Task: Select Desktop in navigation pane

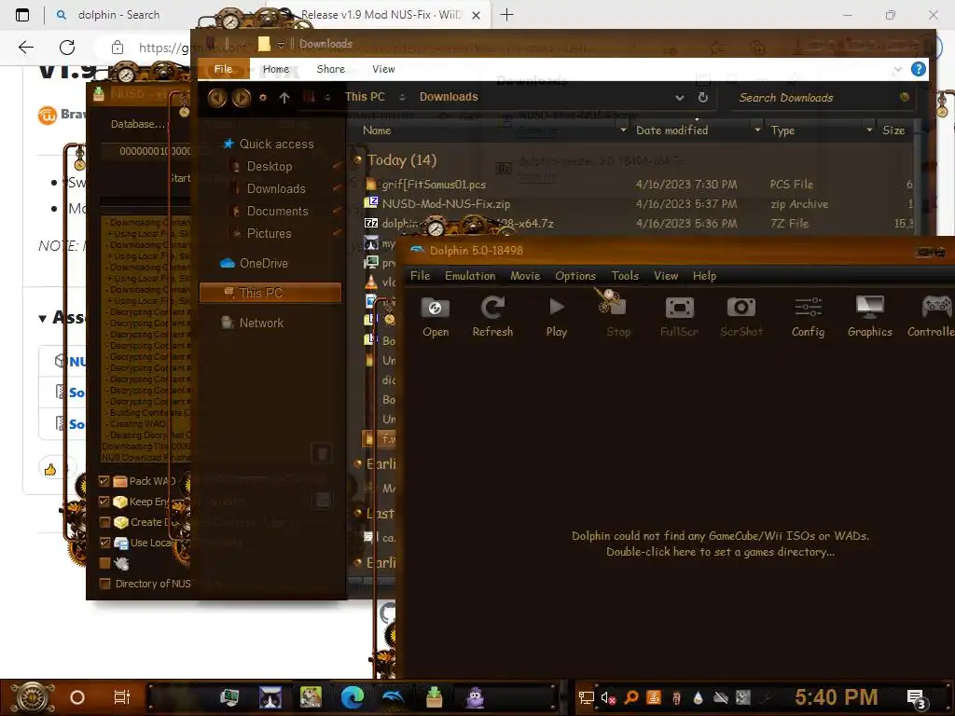Action: 262,166
